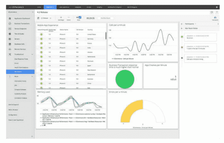
Task: Collapse the War Room Notes section
Action: click(x=182, y=29)
